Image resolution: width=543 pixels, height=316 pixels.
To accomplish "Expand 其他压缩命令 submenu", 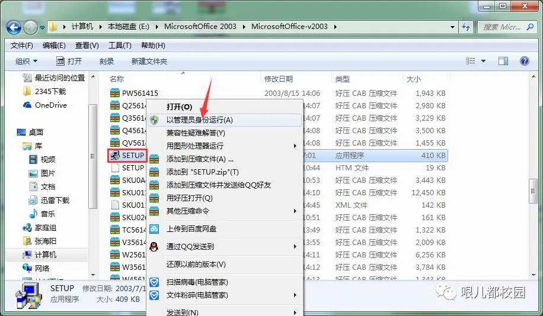I will point(224,211).
